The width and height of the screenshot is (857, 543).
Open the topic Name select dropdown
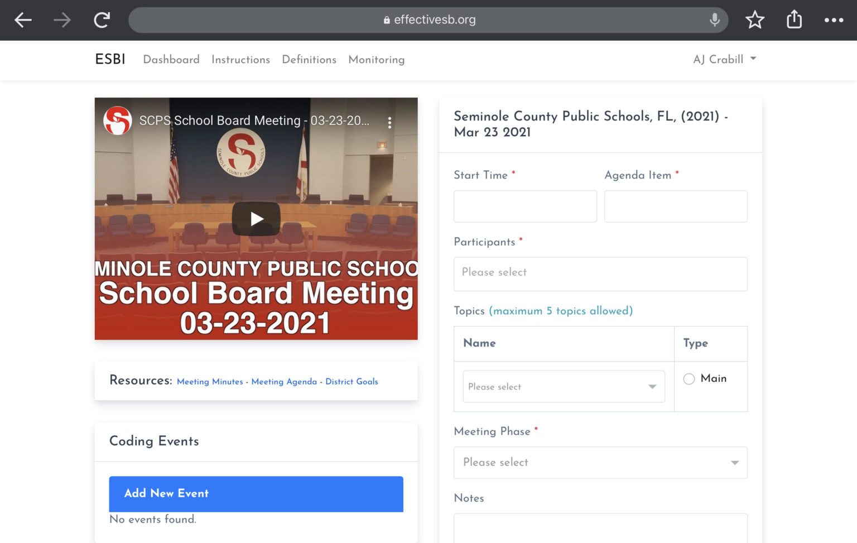564,386
